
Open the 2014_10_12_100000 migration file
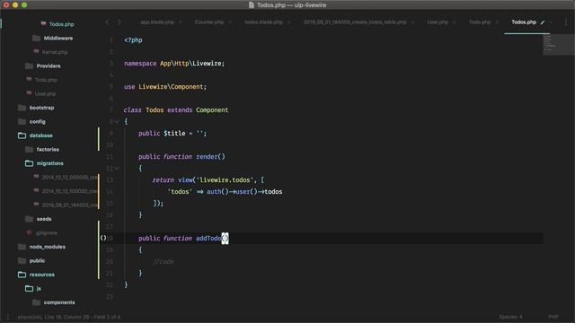(70, 191)
